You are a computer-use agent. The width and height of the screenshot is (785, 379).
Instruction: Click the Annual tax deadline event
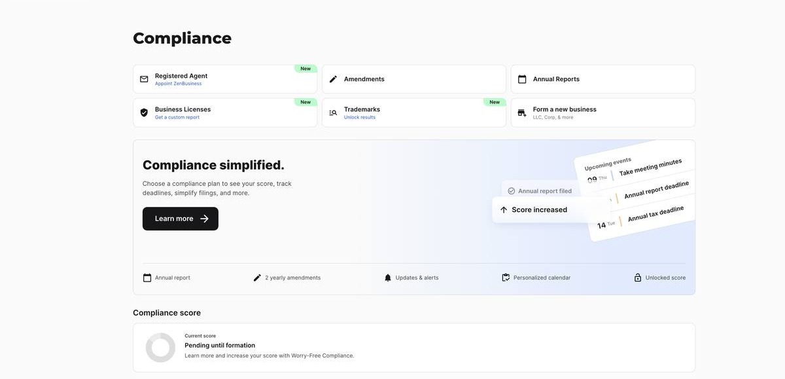655,214
